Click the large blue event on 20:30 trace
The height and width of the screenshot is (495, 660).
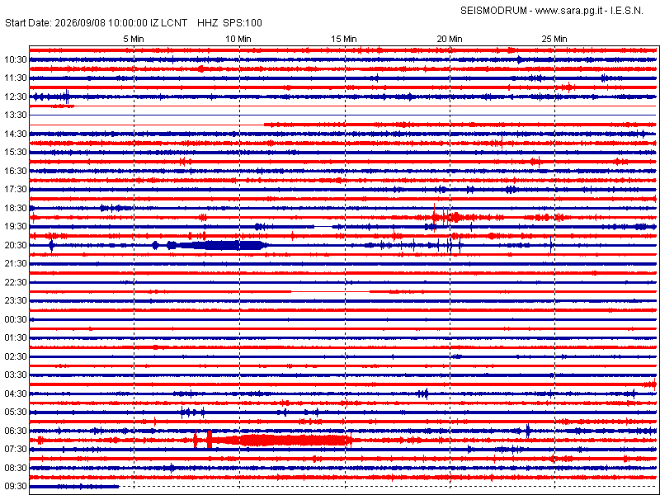(x=211, y=245)
